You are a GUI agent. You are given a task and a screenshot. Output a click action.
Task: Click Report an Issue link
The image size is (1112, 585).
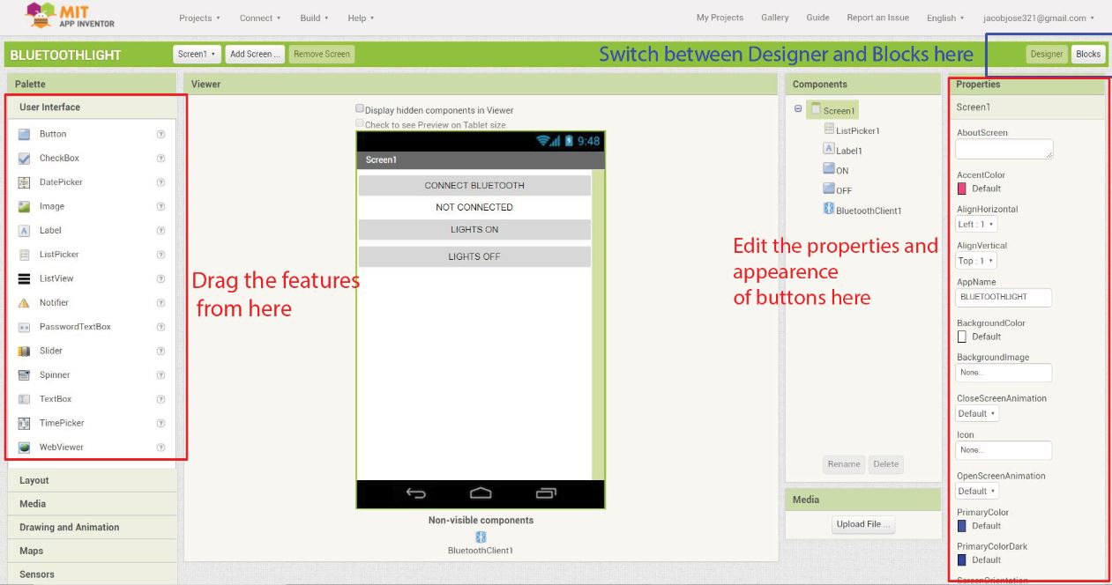pyautogui.click(x=877, y=18)
